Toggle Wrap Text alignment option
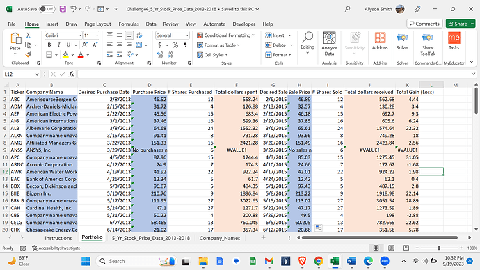The image size is (480, 270). tap(139, 35)
